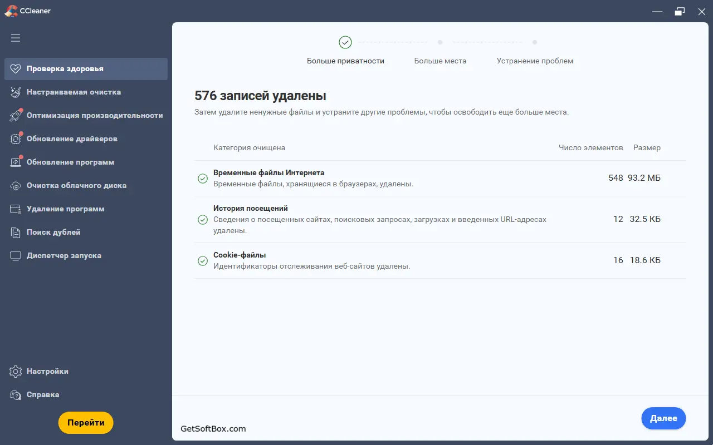
Task: Click the yellow Перейти button
Action: tap(86, 423)
